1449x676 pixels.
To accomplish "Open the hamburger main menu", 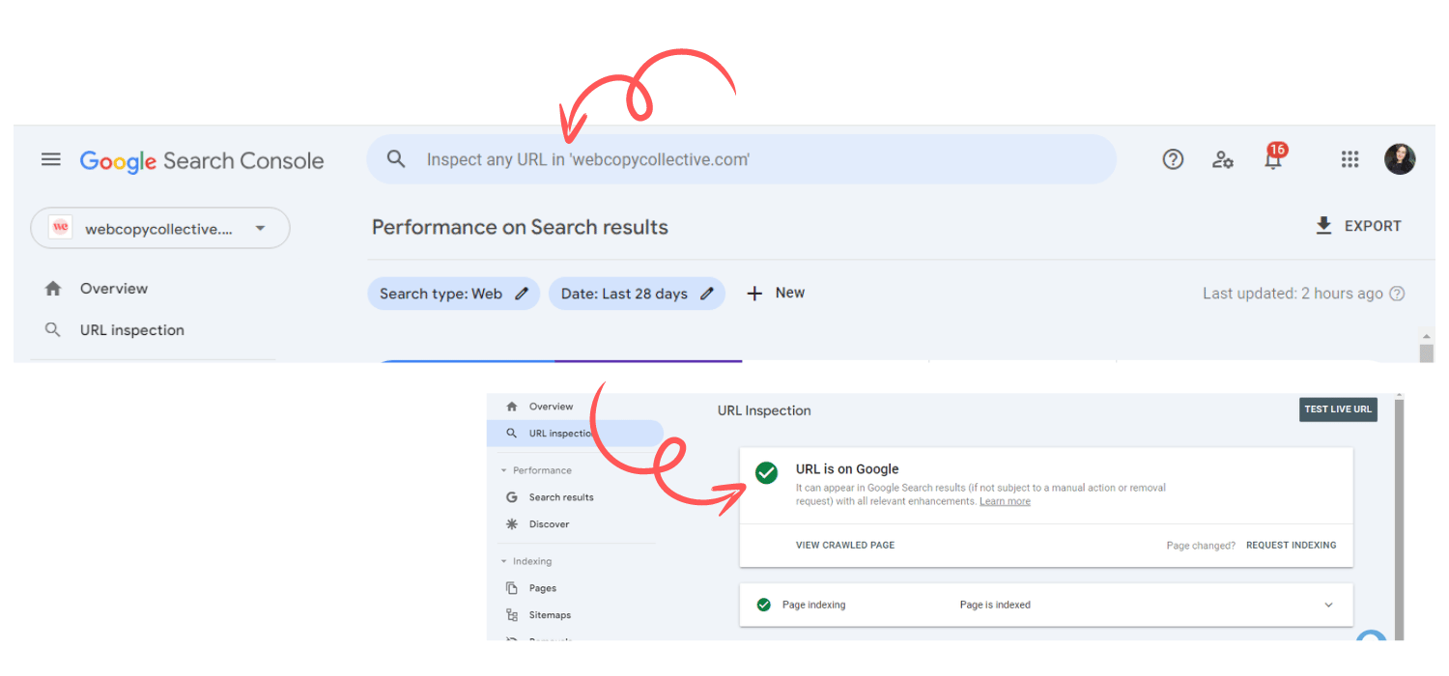I will [51, 159].
